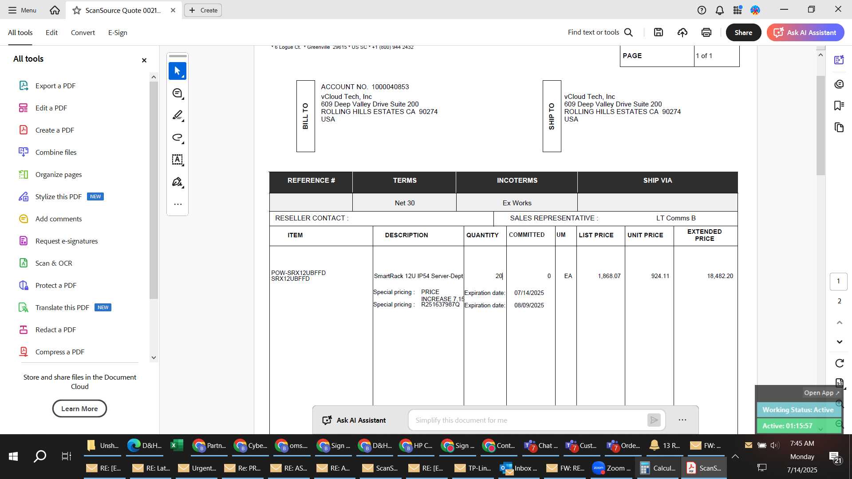Go to the previous page arrow
Image resolution: width=852 pixels, height=479 pixels.
[839, 322]
